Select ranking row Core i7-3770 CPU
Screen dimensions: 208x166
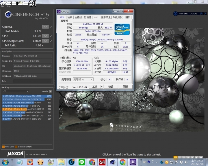tap(27, 106)
